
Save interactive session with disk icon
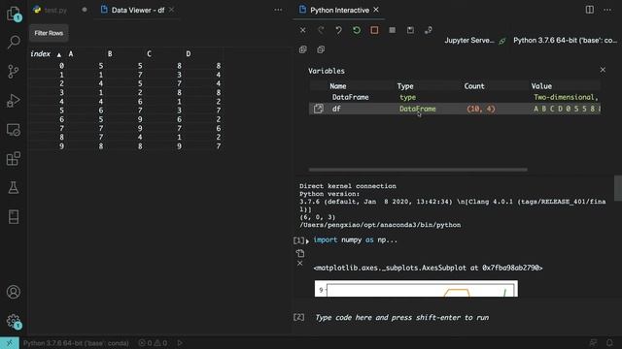410,30
